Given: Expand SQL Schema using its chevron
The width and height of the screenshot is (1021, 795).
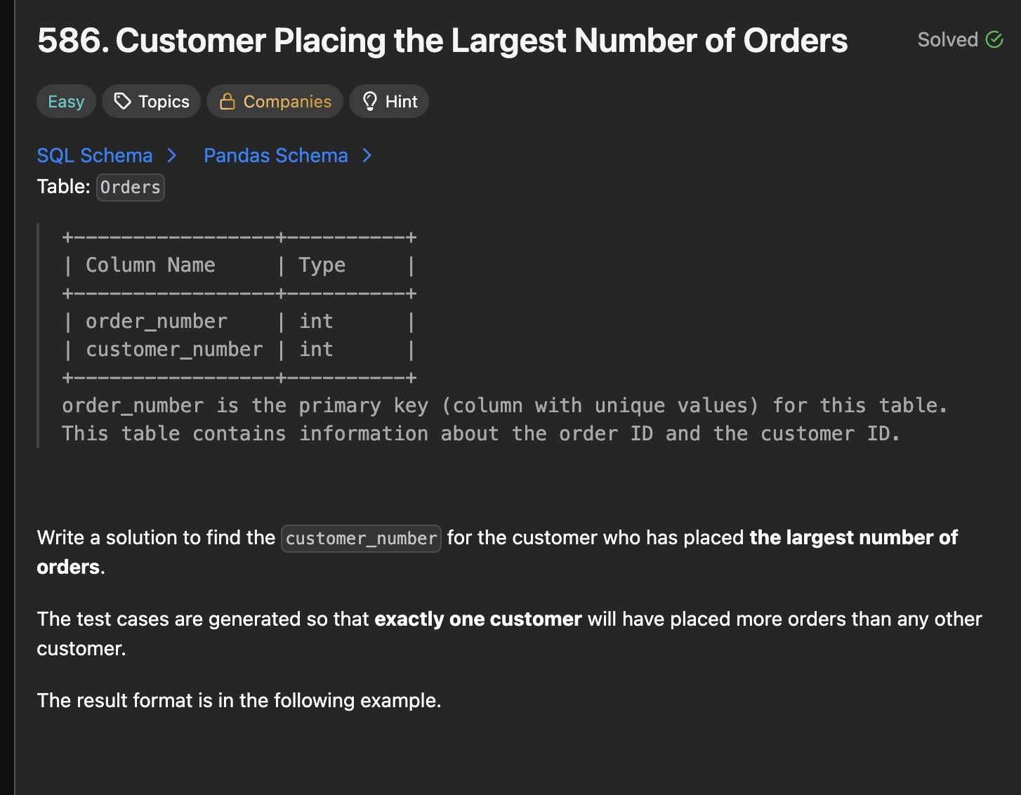Looking at the screenshot, I should point(172,155).
